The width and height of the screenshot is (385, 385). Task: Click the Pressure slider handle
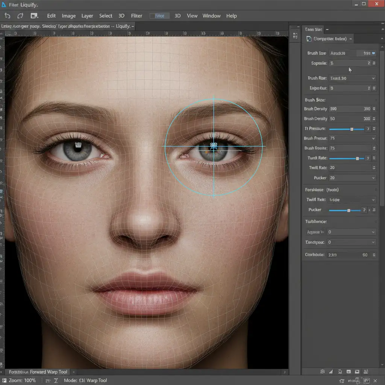(x=352, y=129)
